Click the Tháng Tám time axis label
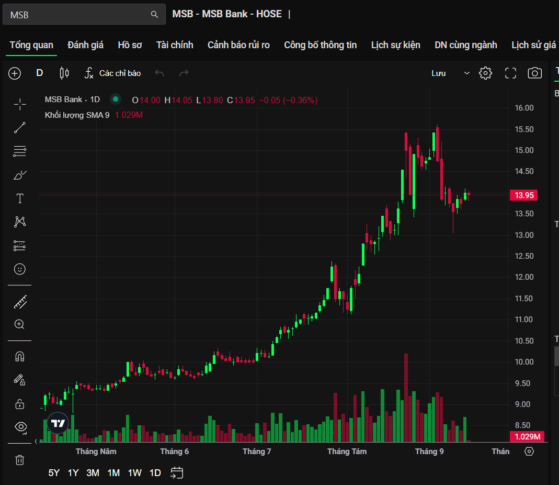Screen dimensions: 559x485 coord(347,451)
